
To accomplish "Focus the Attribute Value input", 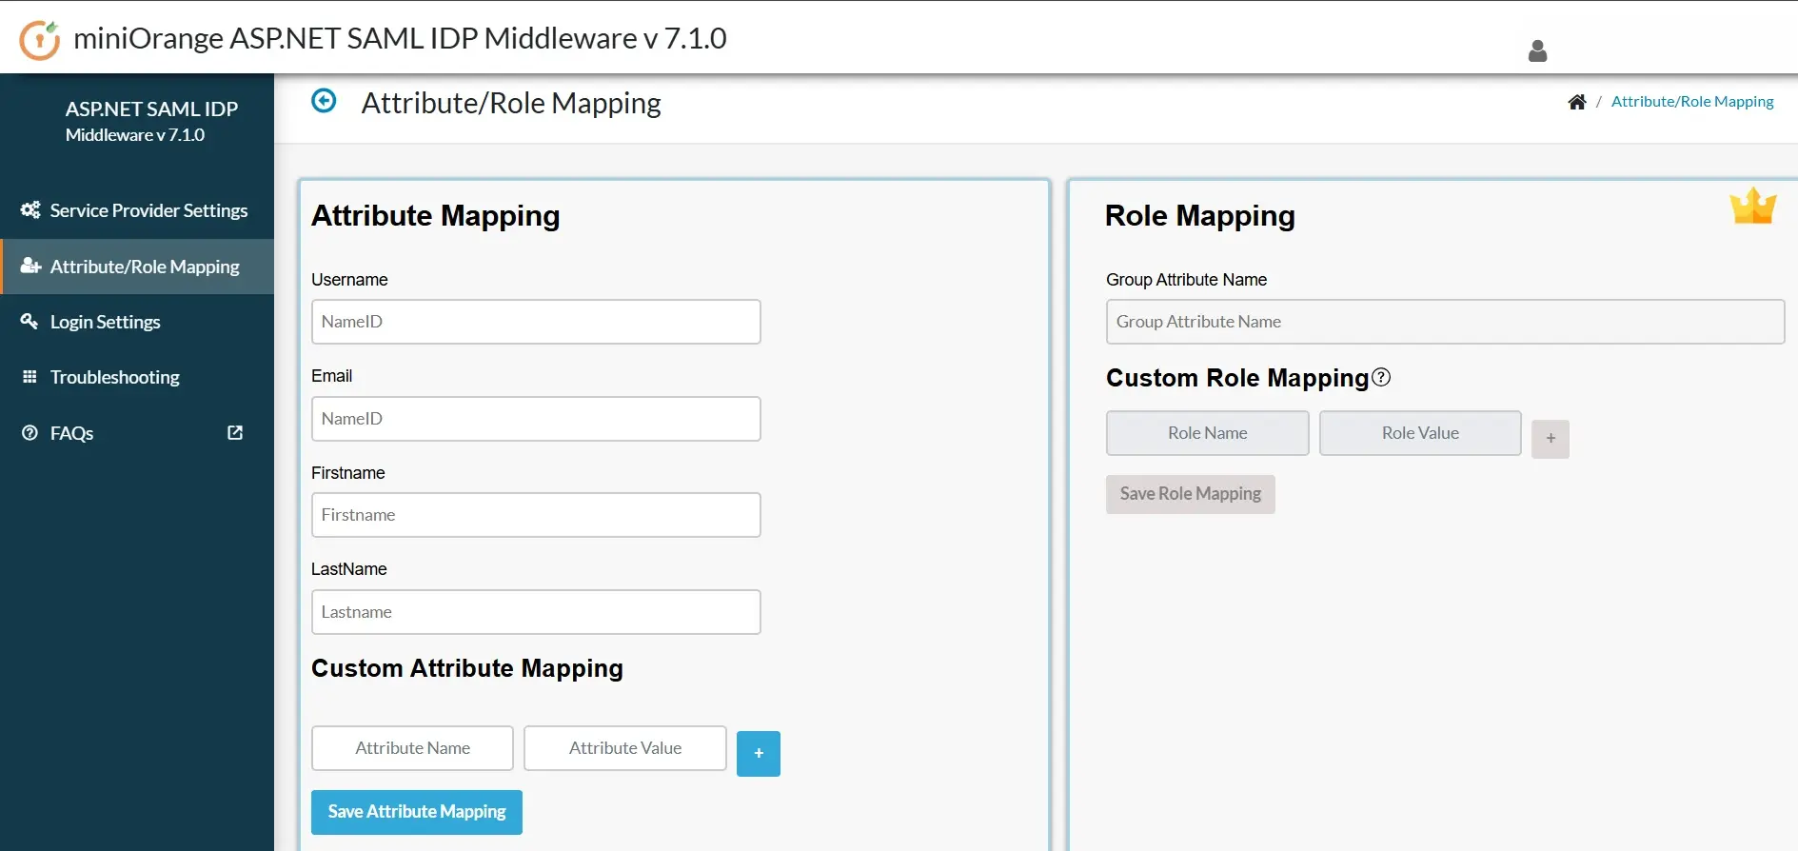I will click(625, 748).
